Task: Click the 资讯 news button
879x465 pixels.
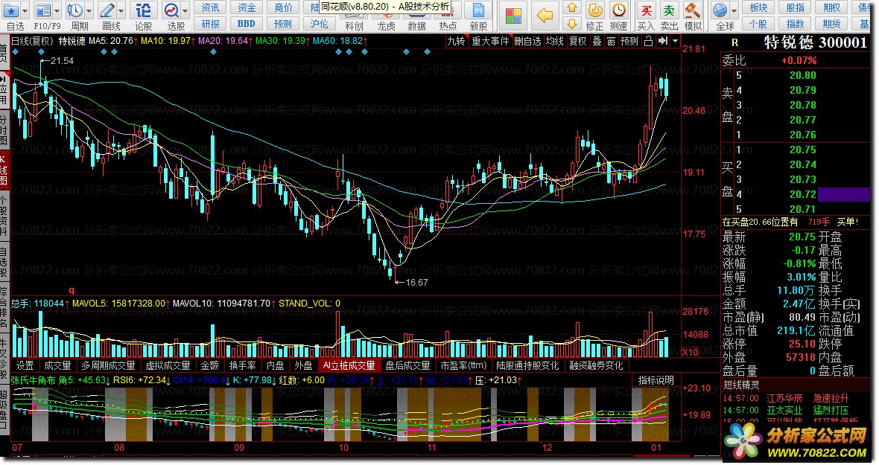Action: coord(210,7)
